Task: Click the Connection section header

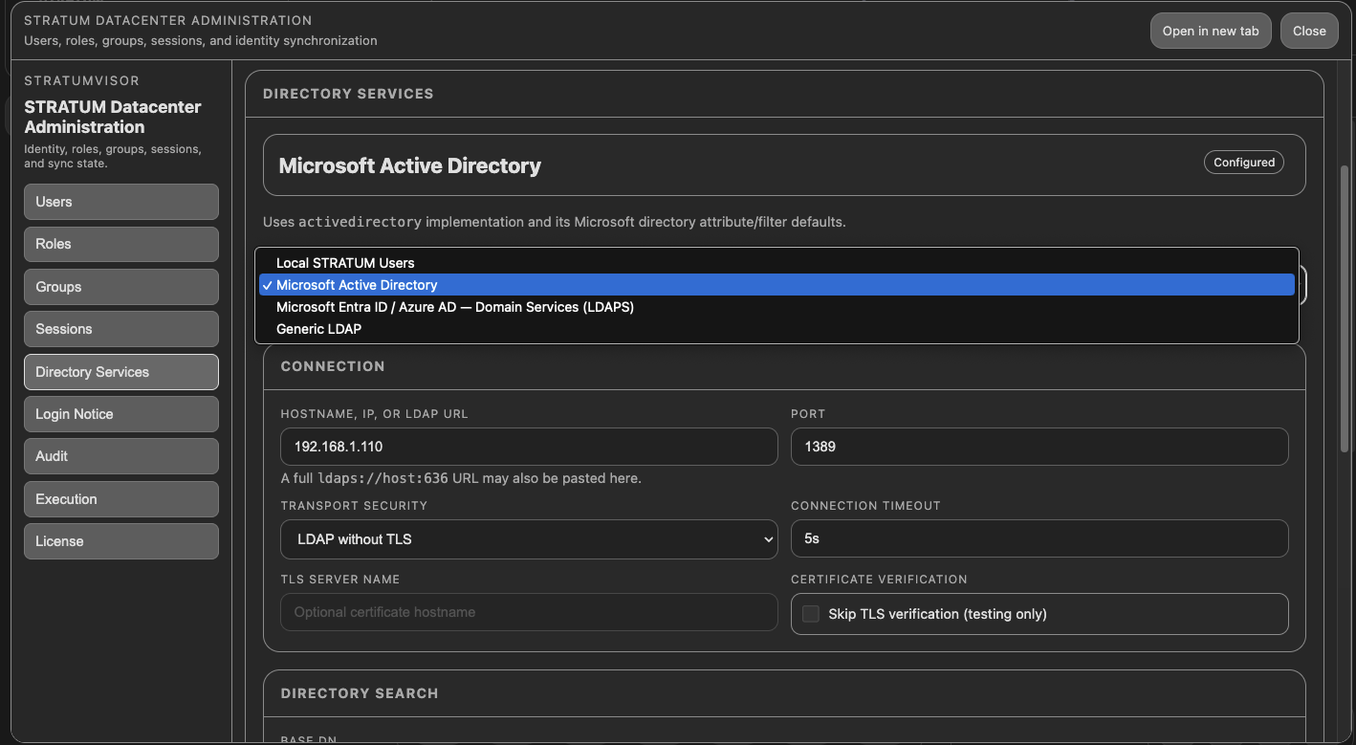Action: click(333, 366)
